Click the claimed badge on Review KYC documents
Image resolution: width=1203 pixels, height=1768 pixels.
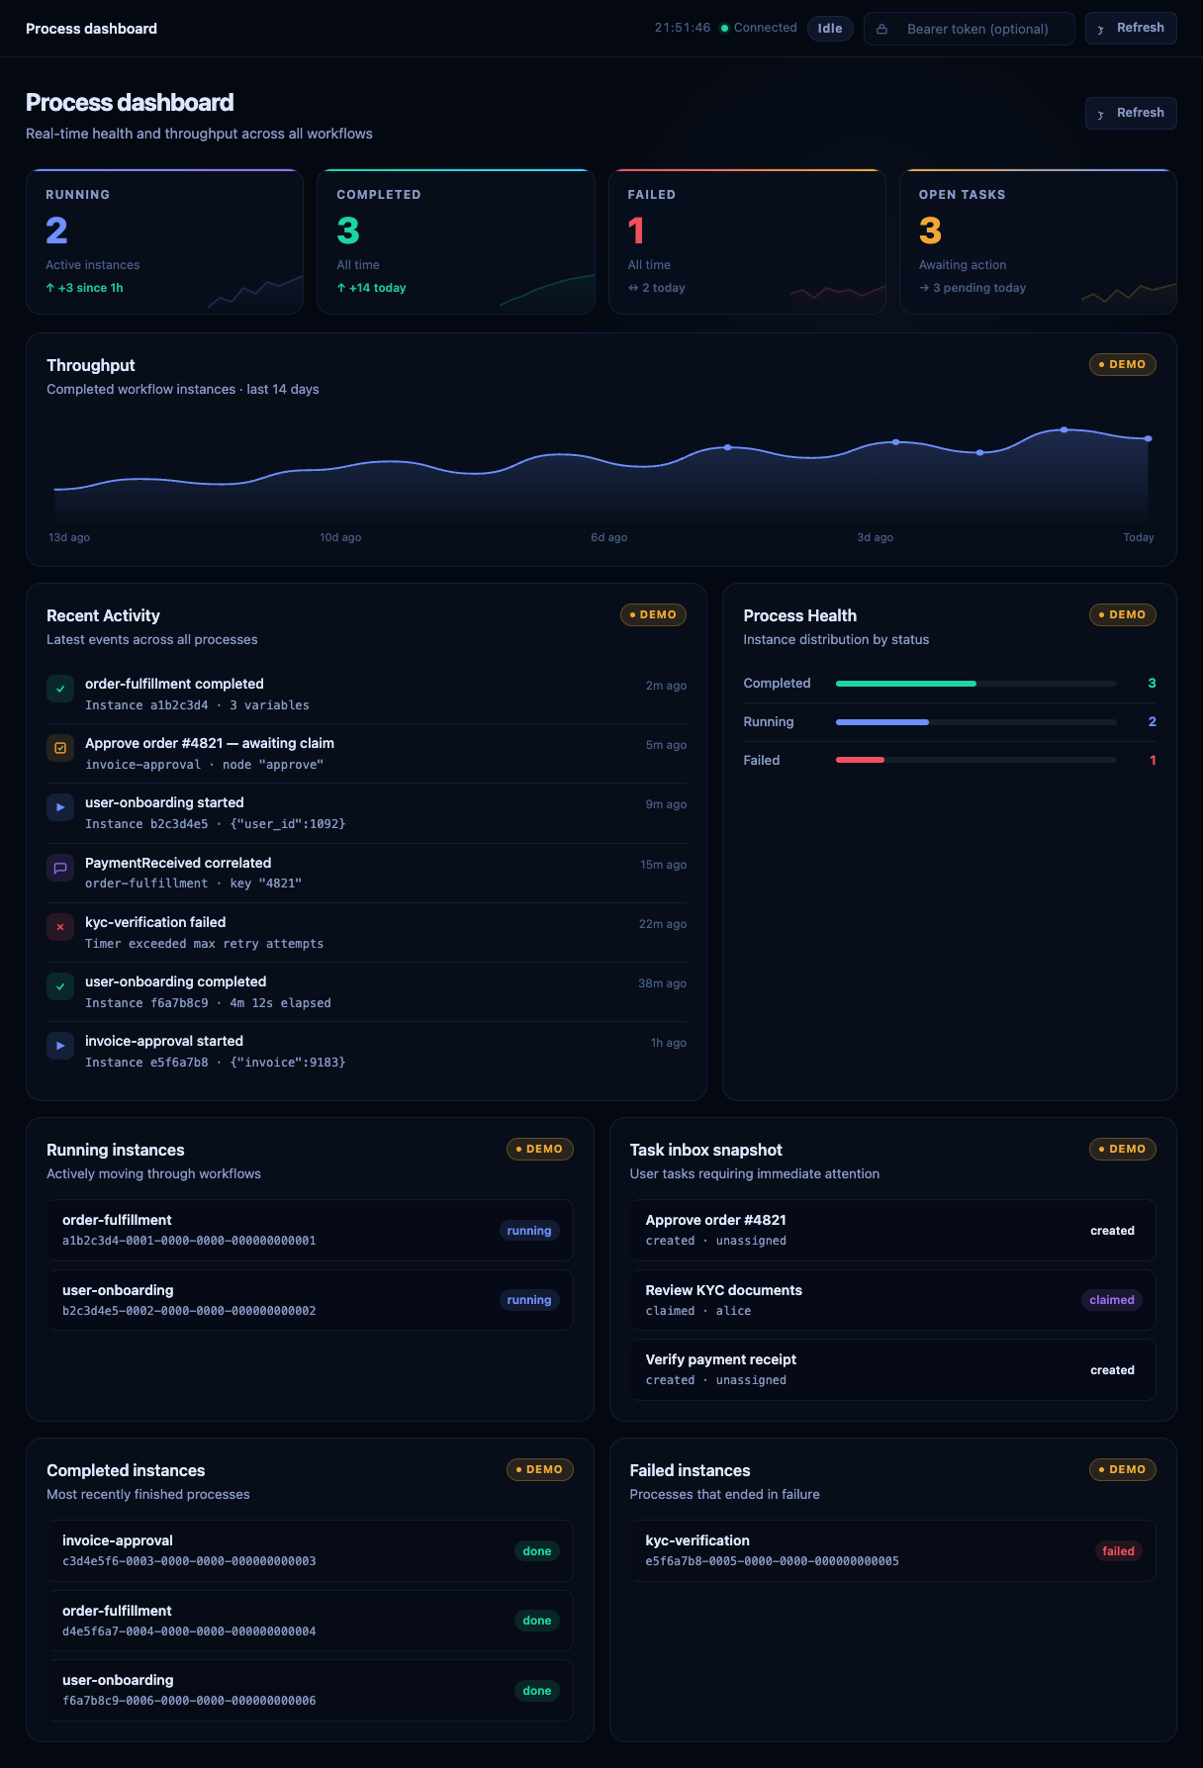[1112, 1300]
